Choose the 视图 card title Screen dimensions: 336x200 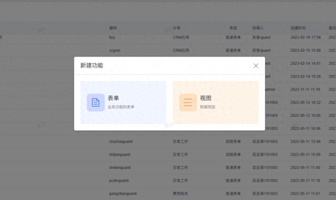206,98
